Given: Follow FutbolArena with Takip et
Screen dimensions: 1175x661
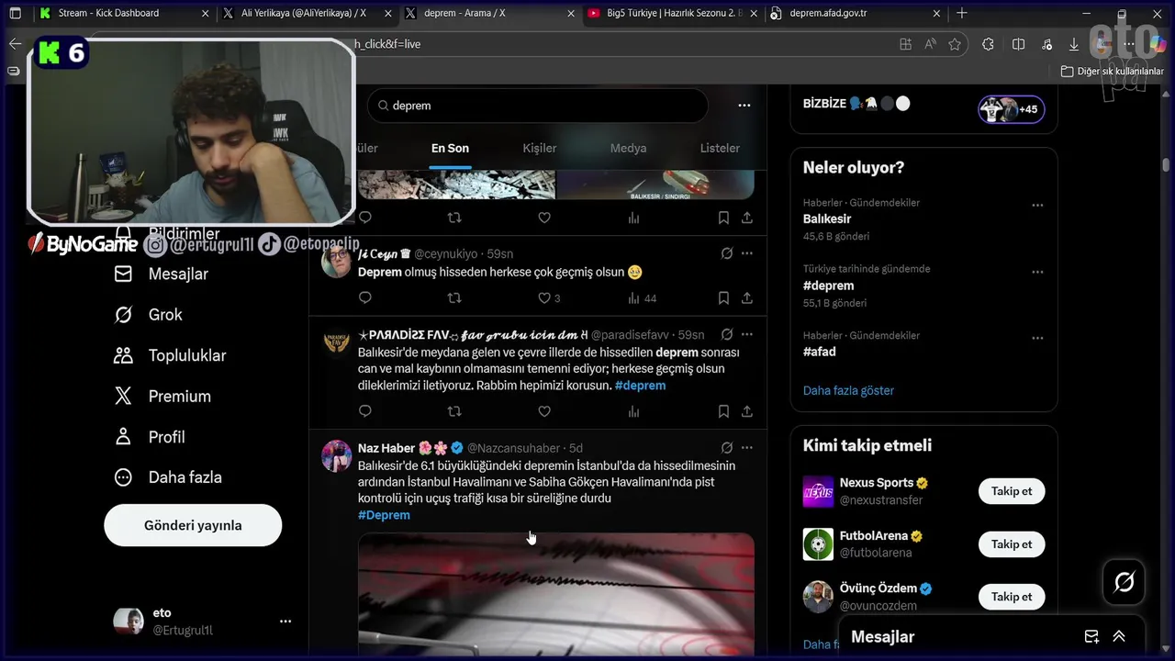Looking at the screenshot, I should (x=1012, y=544).
